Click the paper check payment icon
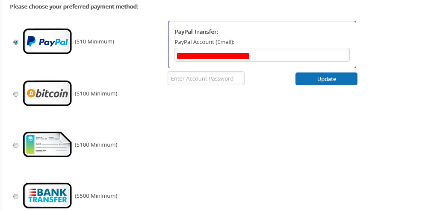Viewport: 431px width, 211px height. point(47,145)
